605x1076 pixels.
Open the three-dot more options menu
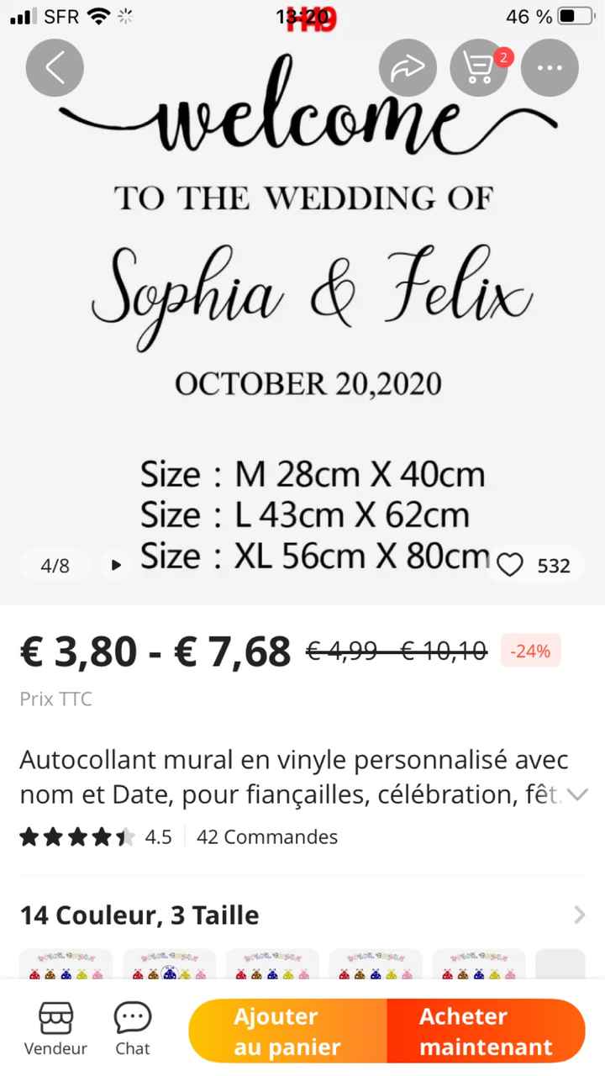[x=550, y=67]
